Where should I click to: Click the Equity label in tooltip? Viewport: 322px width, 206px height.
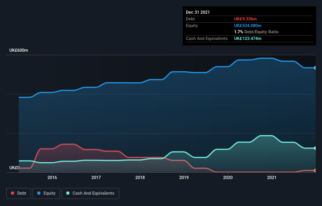(192, 25)
